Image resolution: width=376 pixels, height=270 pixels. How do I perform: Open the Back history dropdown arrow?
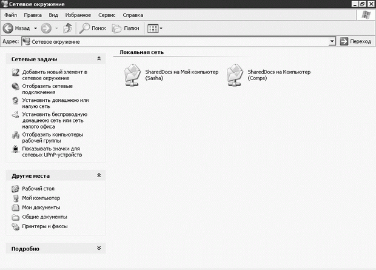[x=36, y=29]
